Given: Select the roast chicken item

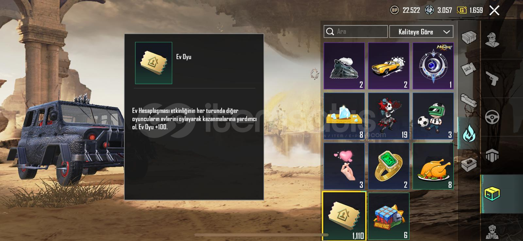Looking at the screenshot, I should pyautogui.click(x=433, y=166).
